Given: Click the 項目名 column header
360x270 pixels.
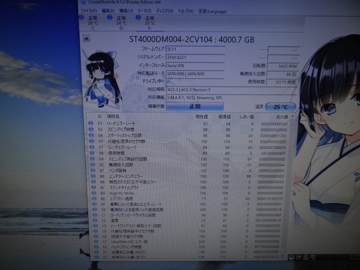Looking at the screenshot, I should click(113, 116).
